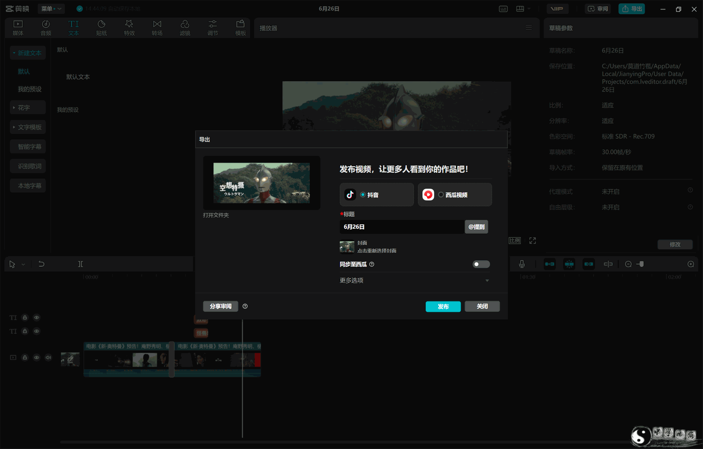Expand the 更多选项 section

[414, 280]
